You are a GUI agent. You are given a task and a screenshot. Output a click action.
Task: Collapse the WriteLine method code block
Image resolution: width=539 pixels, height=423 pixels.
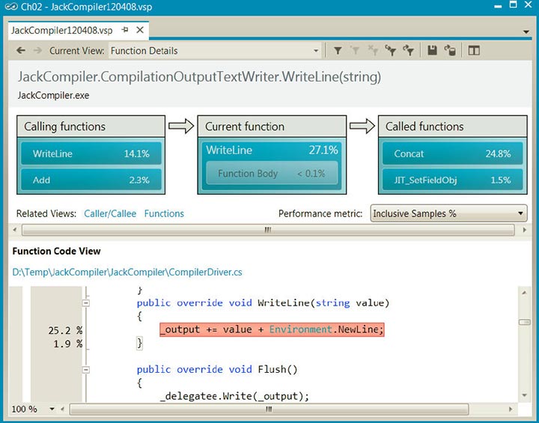point(86,303)
